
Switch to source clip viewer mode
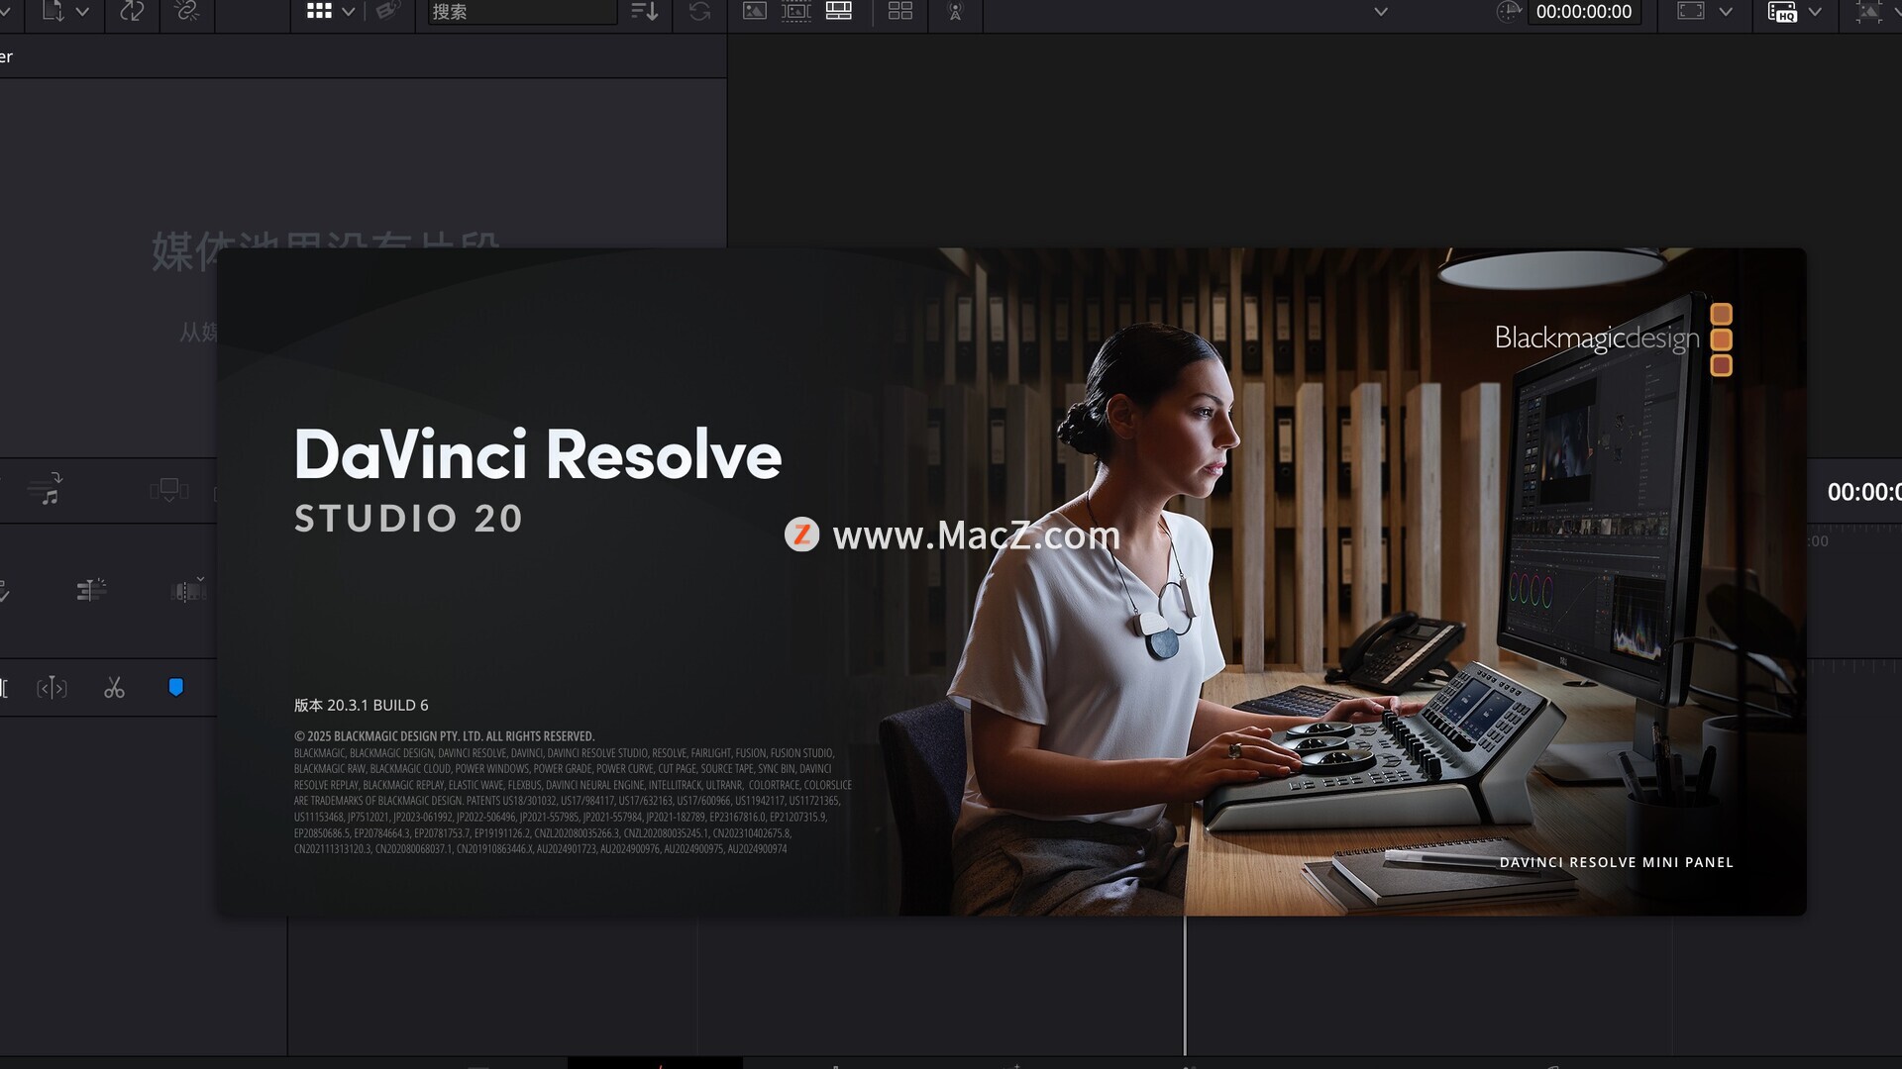755,12
